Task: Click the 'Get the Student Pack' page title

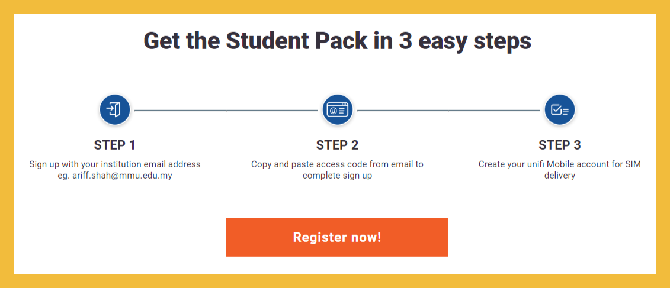Action: point(337,41)
